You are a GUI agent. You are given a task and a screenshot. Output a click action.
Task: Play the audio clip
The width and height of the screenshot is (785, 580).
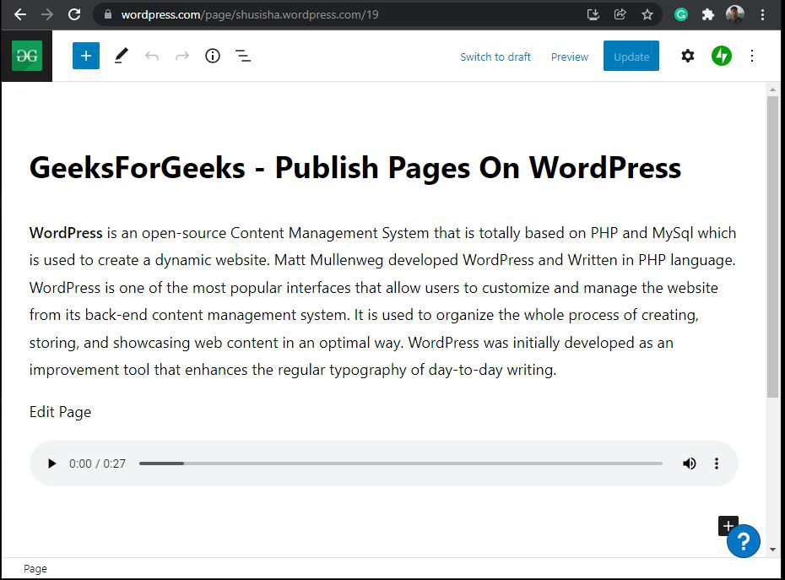(51, 463)
